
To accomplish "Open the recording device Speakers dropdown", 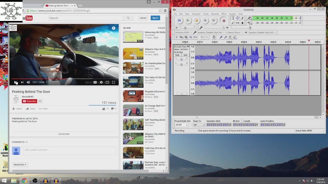I will coord(211,32).
